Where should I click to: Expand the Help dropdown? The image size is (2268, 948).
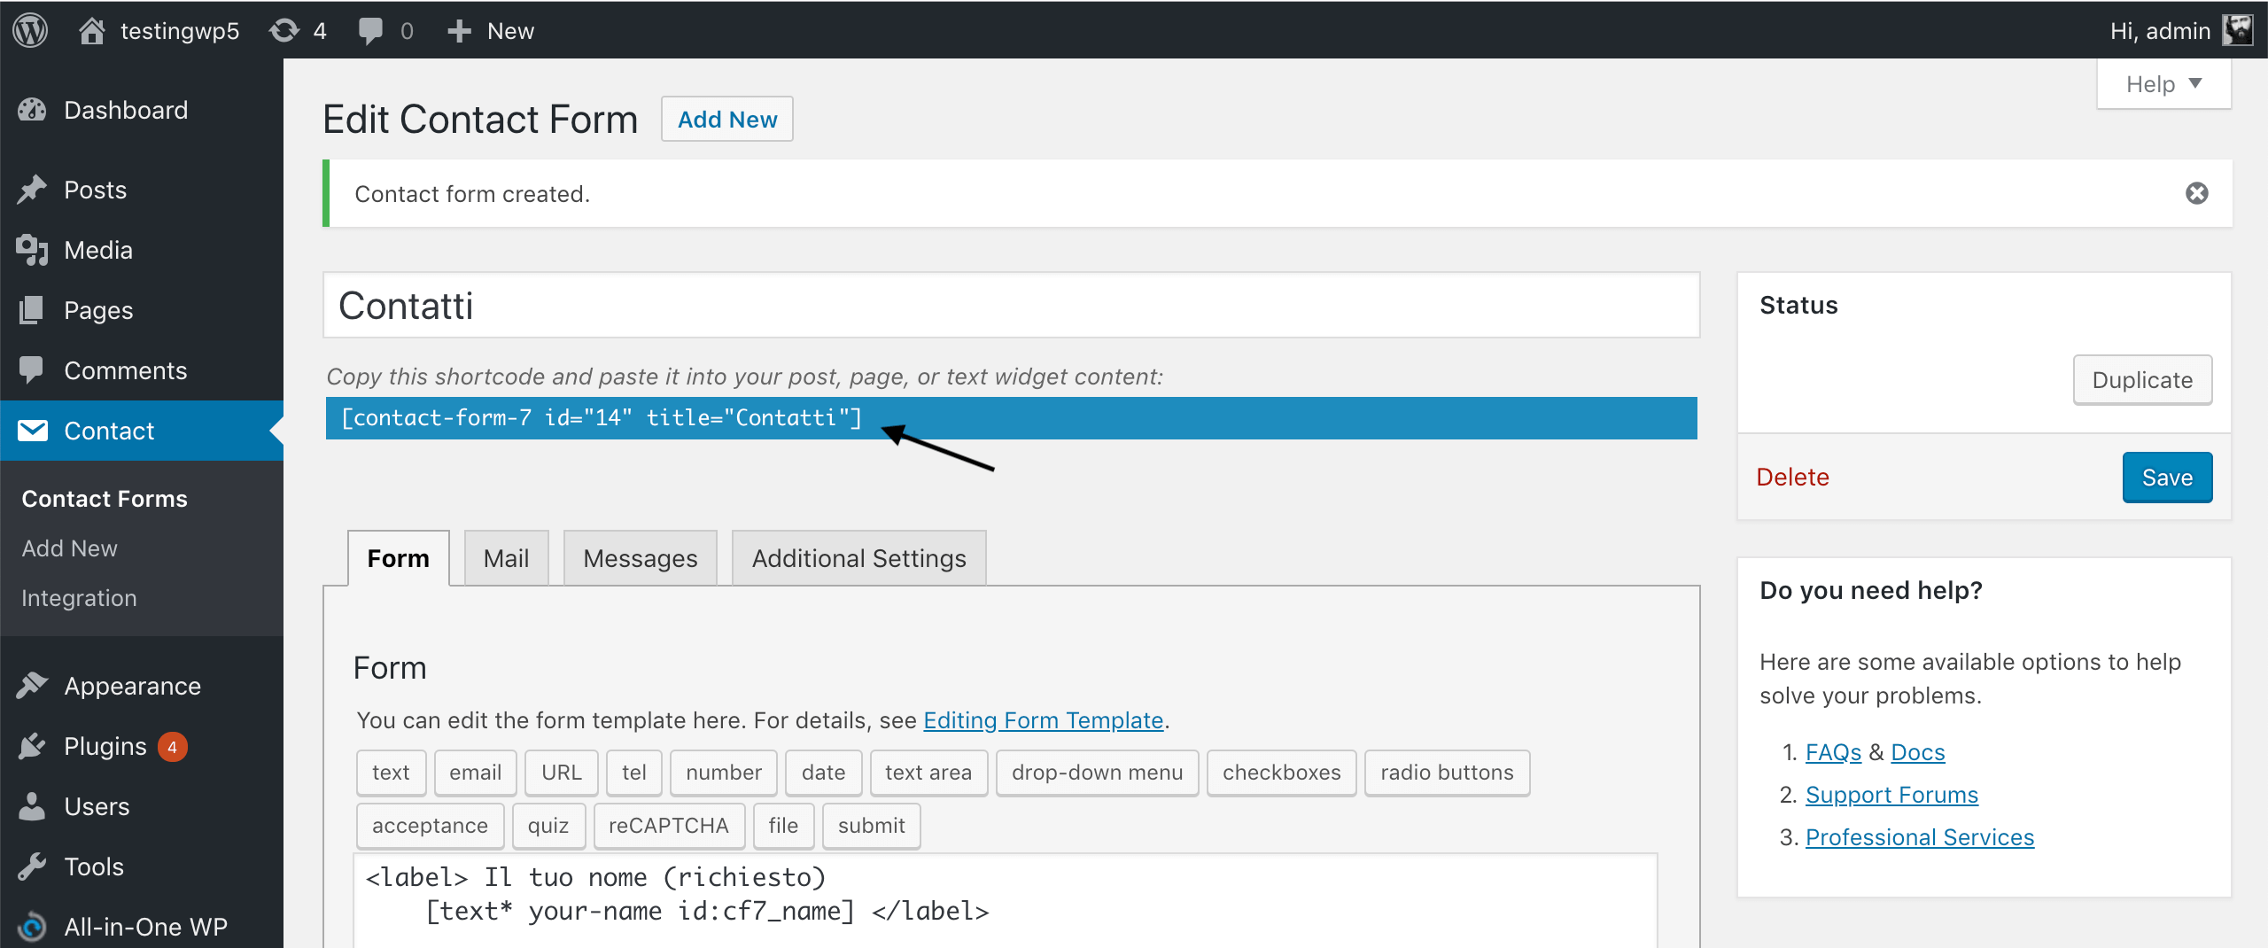coord(2163,83)
